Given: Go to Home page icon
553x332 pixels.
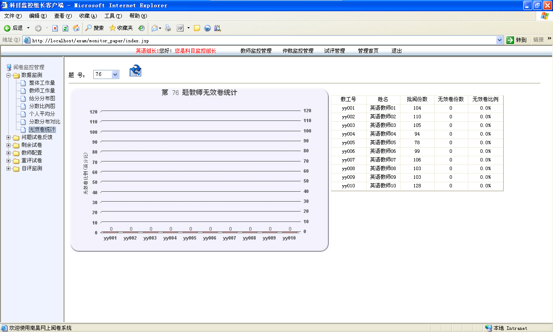Looking at the screenshot, I should point(76,28).
